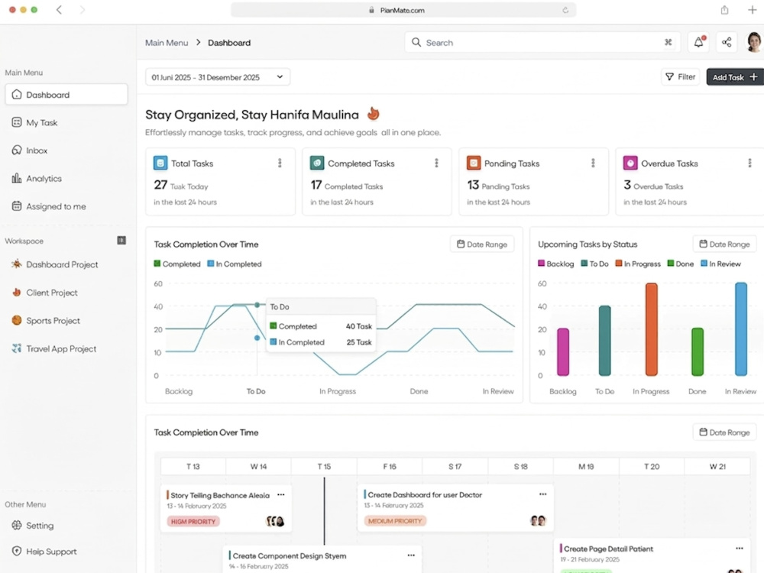764x573 pixels.
Task: Toggle Backlog legend swatch in bar chart
Action: point(541,263)
